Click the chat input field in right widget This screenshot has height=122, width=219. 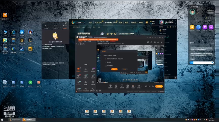(202, 63)
